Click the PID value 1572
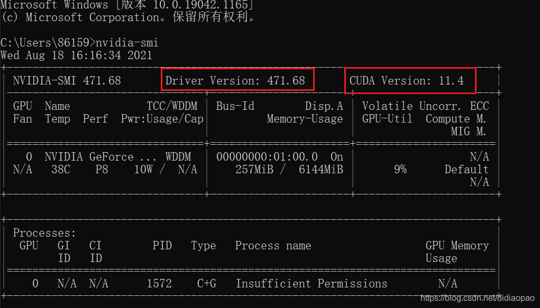 coord(159,284)
